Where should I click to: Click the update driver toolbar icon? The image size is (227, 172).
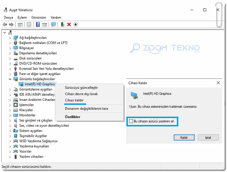point(62,24)
